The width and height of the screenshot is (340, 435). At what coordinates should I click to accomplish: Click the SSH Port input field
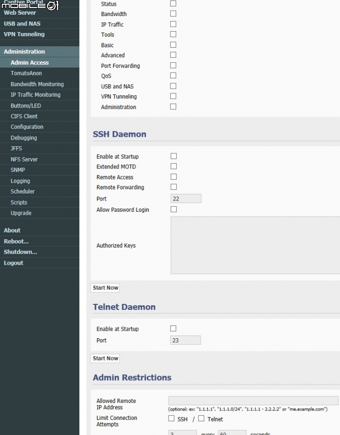tap(186, 199)
